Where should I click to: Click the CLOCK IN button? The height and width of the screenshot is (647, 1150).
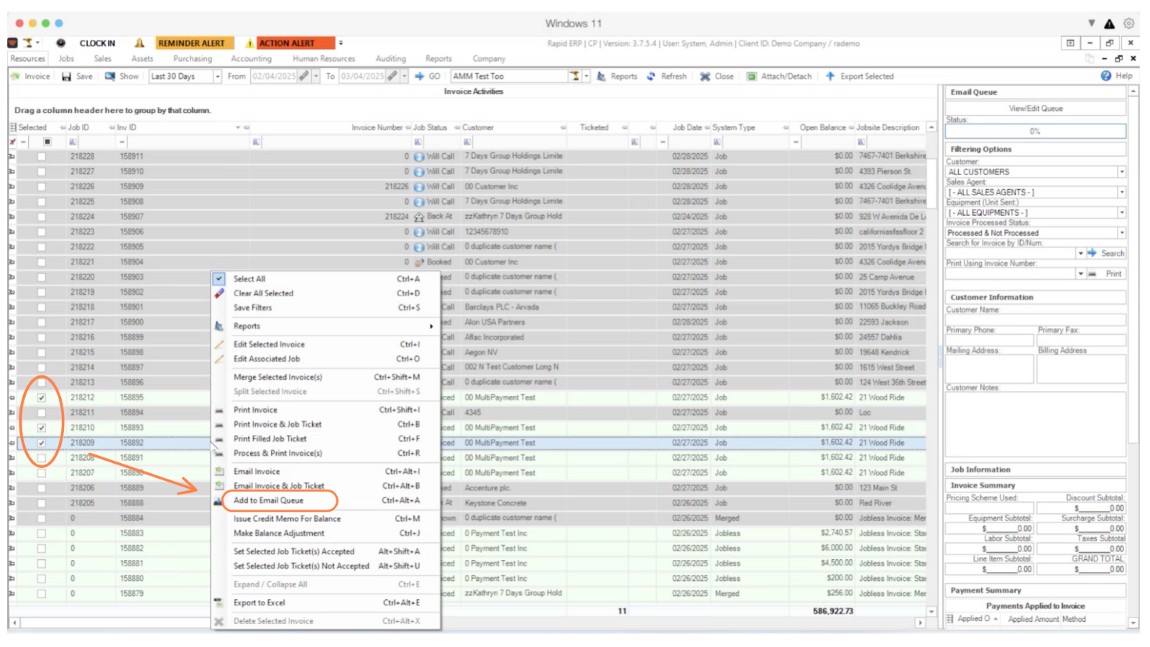[x=97, y=43]
